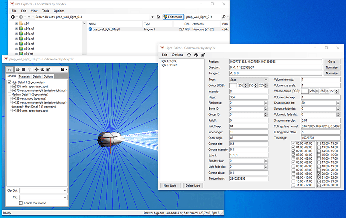Select the move widget icon in Light Editor
This screenshot has height=218, width=346.
189,55
